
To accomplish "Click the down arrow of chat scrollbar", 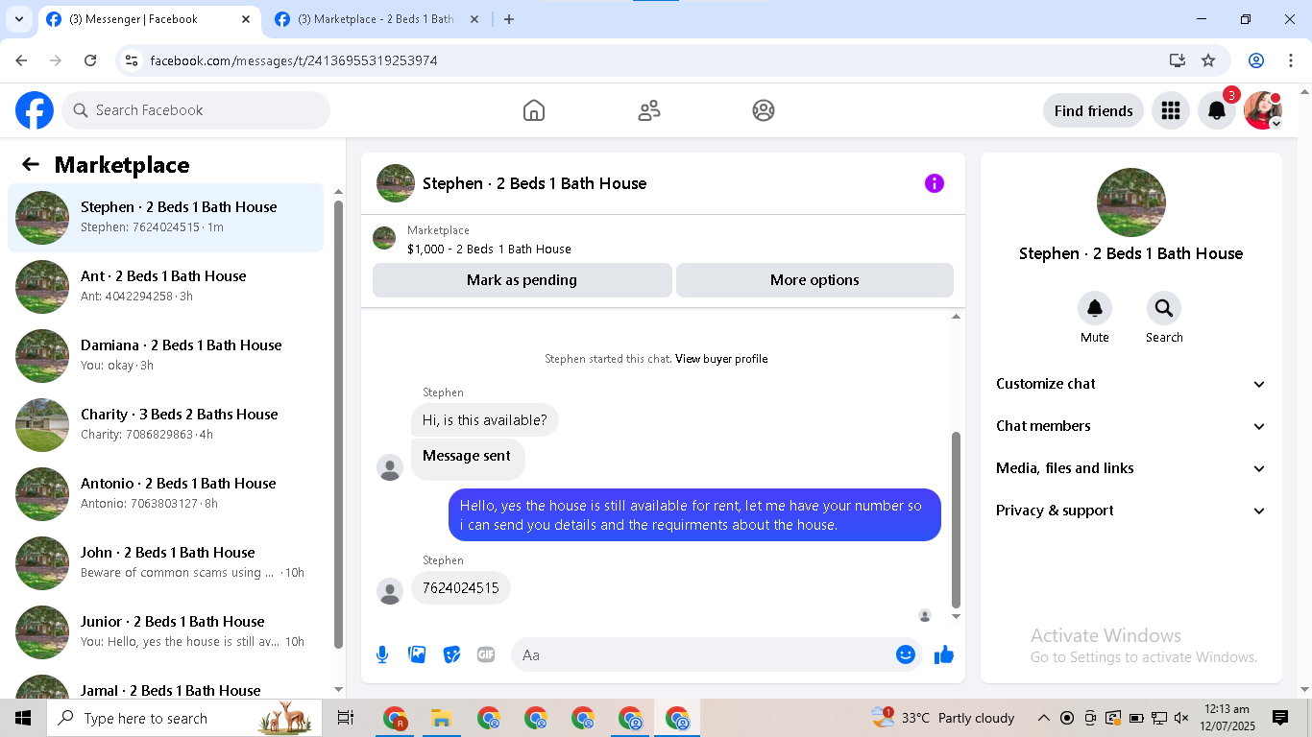I will [956, 616].
